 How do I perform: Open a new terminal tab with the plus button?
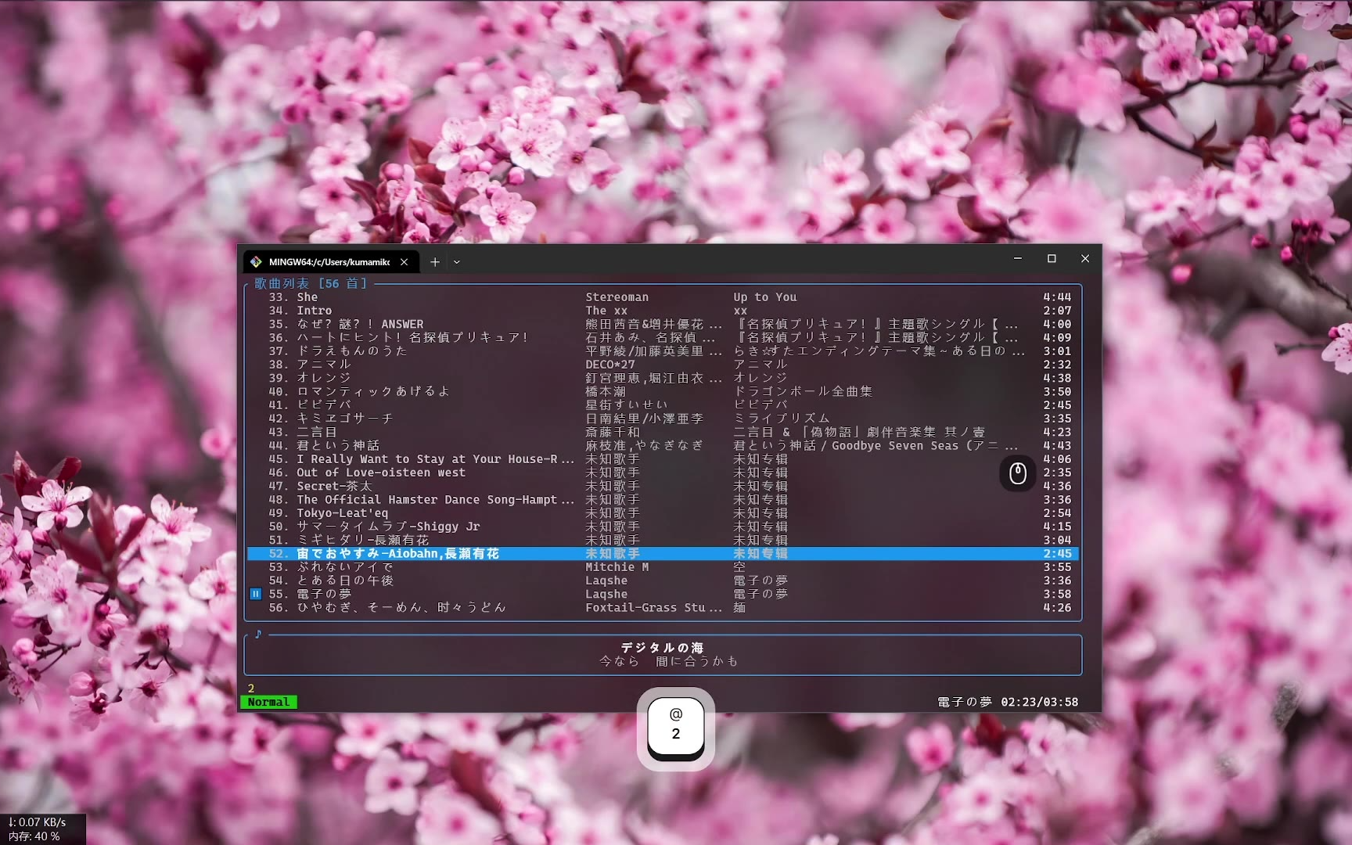[x=435, y=262]
